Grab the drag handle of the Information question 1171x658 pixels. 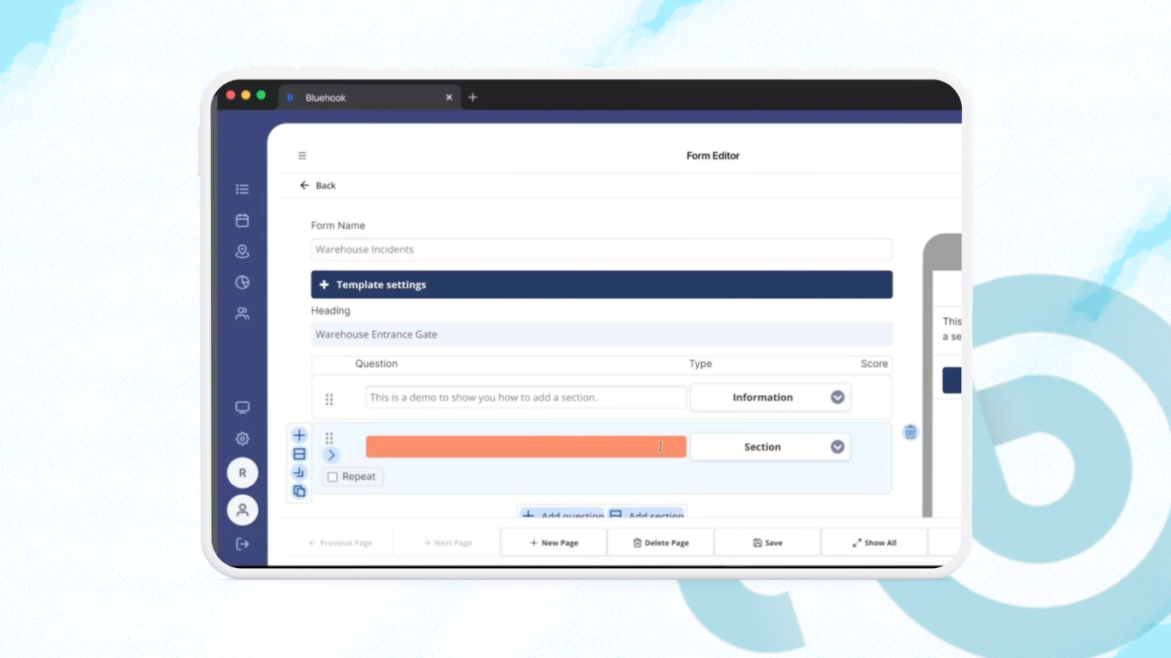pyautogui.click(x=329, y=399)
